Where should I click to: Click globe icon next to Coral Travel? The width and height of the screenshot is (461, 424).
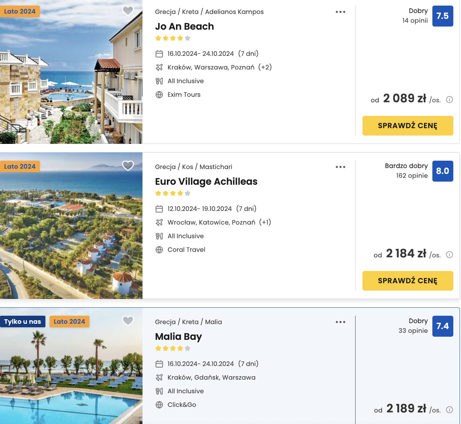(x=159, y=250)
